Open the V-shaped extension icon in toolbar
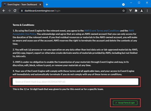The width and height of the screenshot is (151, 111). pos(130,11)
